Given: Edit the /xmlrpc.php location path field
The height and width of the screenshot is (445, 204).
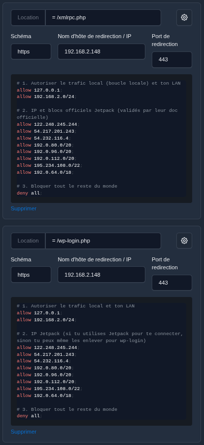Looking at the screenshot, I should pos(103,18).
